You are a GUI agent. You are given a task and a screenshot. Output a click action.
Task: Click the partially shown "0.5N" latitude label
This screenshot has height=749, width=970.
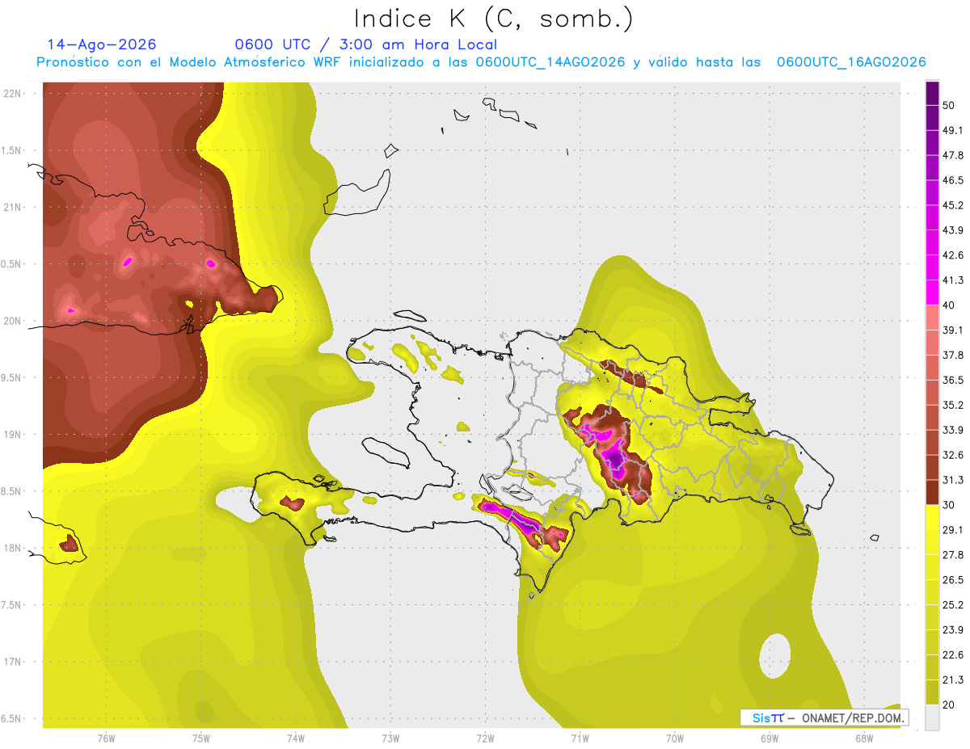click(11, 264)
